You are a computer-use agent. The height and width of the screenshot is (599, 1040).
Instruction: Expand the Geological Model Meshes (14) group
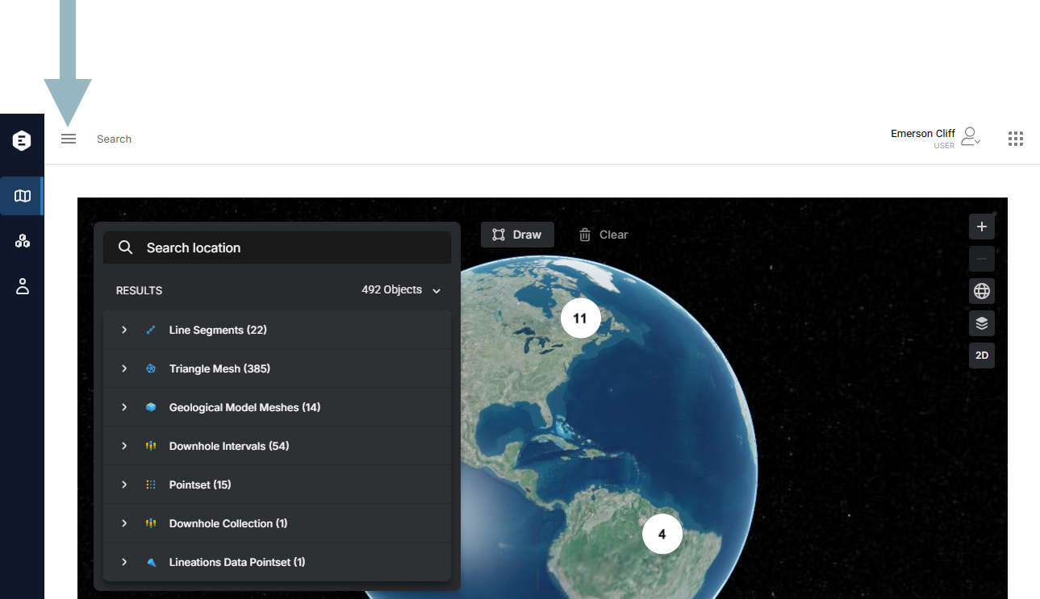124,407
